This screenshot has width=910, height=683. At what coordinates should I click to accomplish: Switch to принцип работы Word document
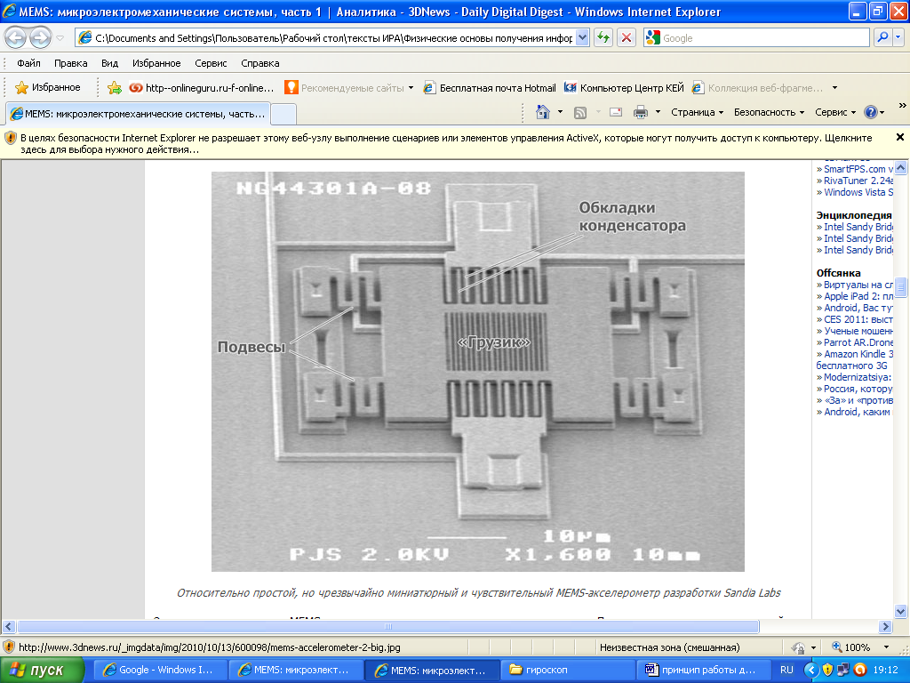[704, 670]
